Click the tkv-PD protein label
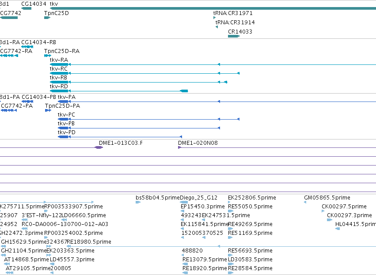376x275 pixels. click(67, 132)
